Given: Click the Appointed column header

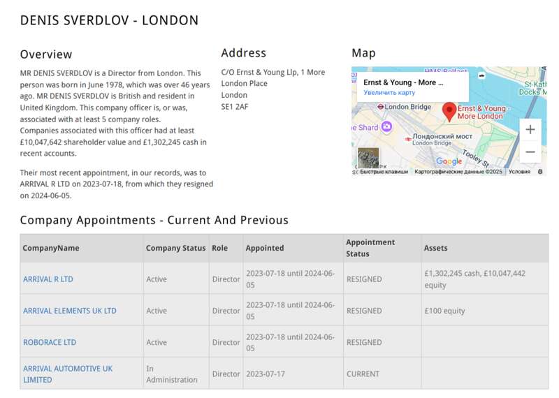Looking at the screenshot, I should click(x=265, y=248).
